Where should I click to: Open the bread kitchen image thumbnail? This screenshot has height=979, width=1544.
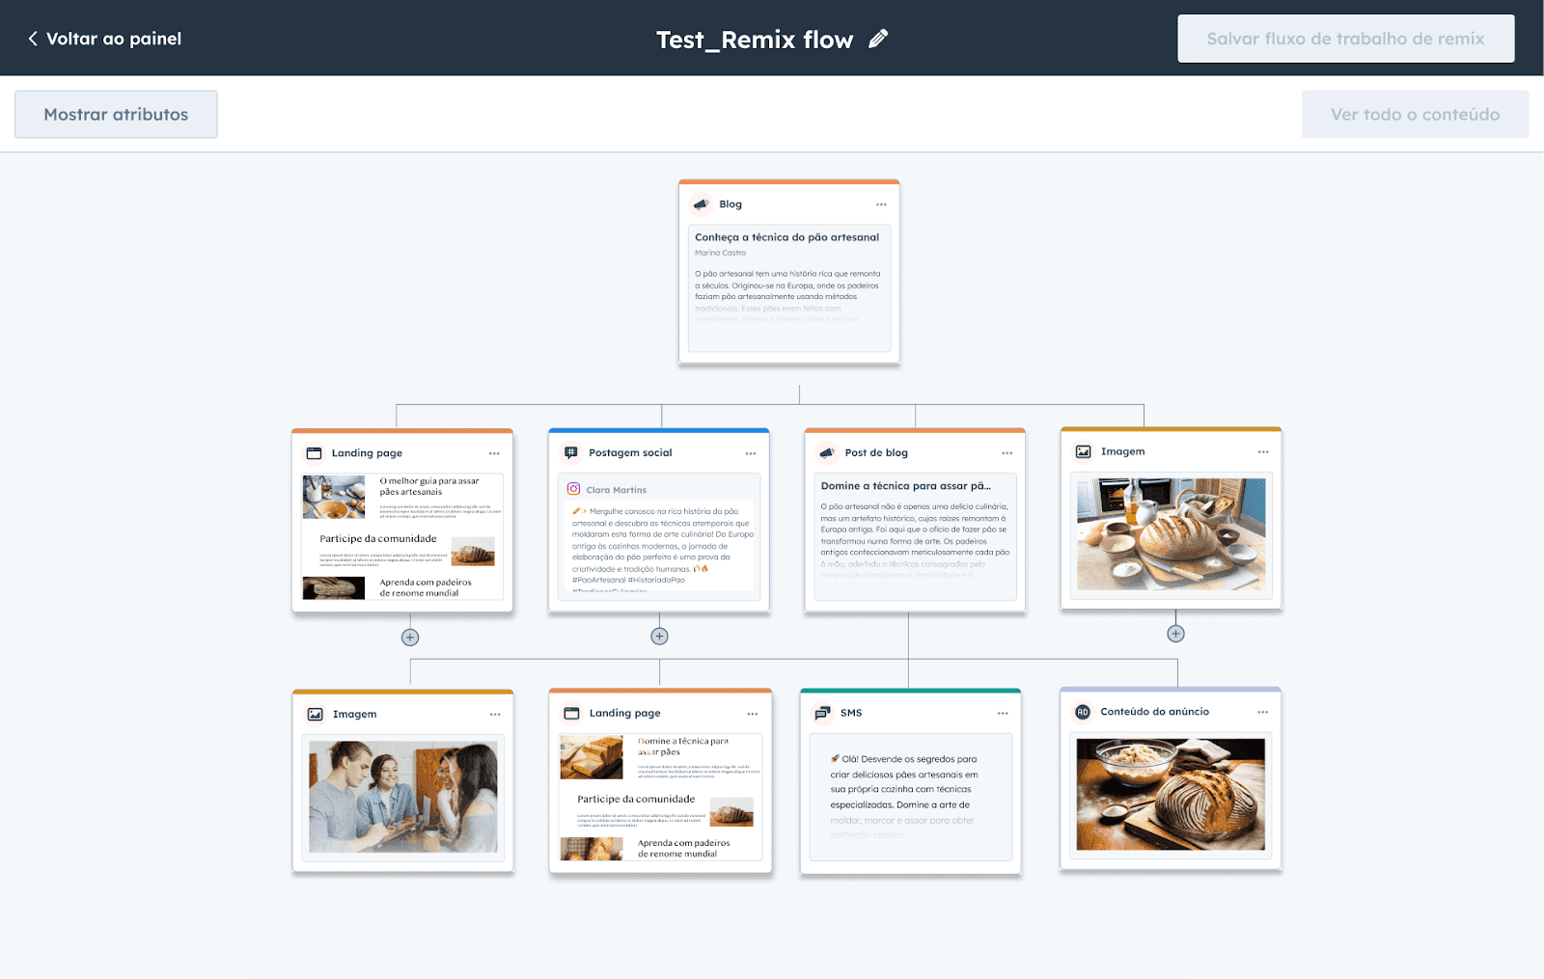(x=1171, y=534)
